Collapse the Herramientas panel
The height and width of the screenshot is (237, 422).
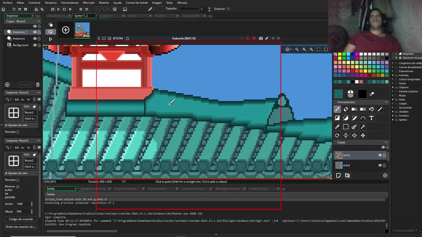tap(386, 102)
